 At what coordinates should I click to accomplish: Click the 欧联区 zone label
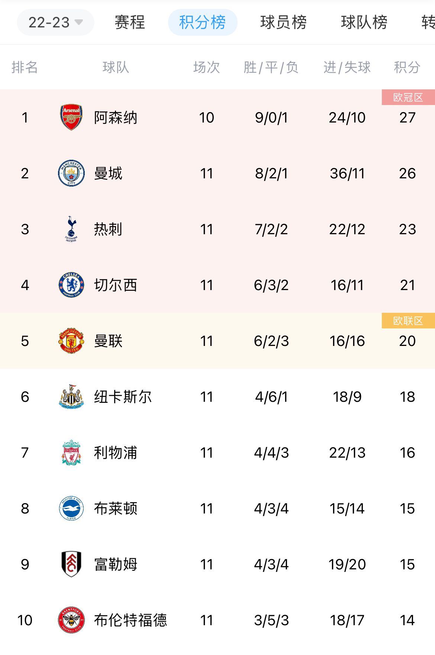coord(408,321)
